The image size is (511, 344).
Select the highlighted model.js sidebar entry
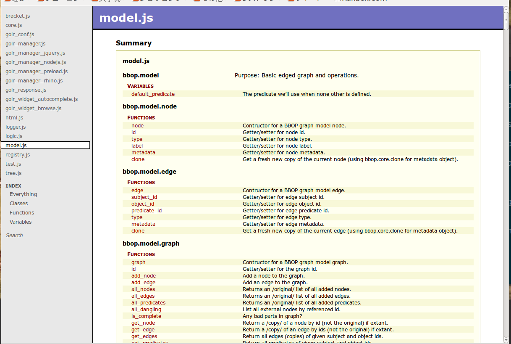point(45,146)
